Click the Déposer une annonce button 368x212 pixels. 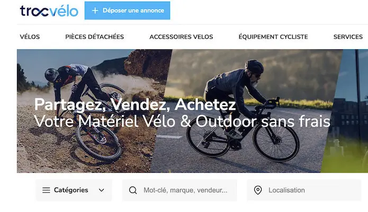pos(127,11)
